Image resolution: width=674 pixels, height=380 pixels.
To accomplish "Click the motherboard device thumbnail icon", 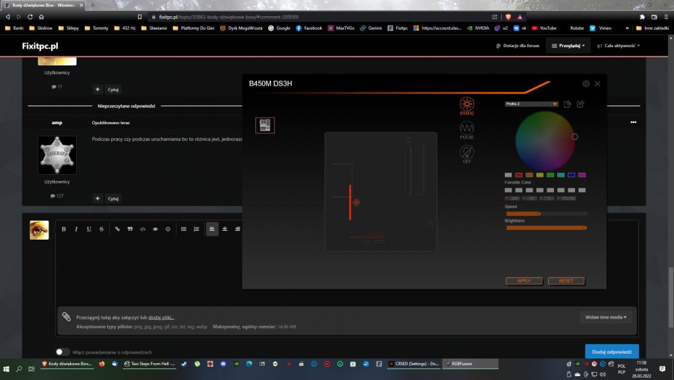I will pyautogui.click(x=265, y=125).
